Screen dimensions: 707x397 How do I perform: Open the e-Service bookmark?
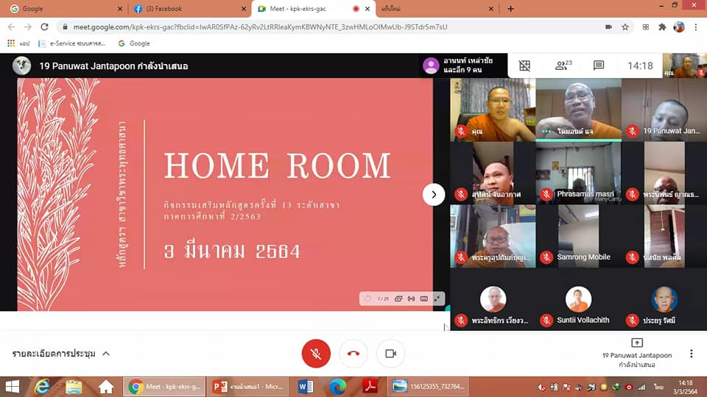pos(72,43)
